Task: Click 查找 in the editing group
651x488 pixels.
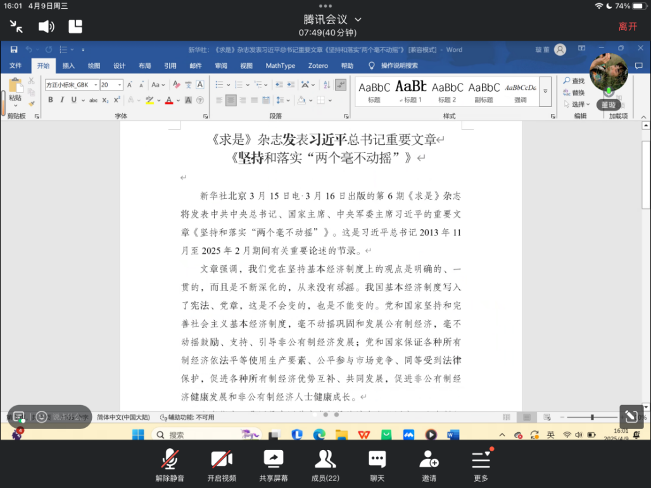Action: click(574, 81)
